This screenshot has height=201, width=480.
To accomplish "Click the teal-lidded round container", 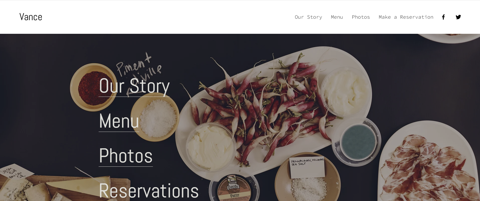I will pyautogui.click(x=358, y=142).
